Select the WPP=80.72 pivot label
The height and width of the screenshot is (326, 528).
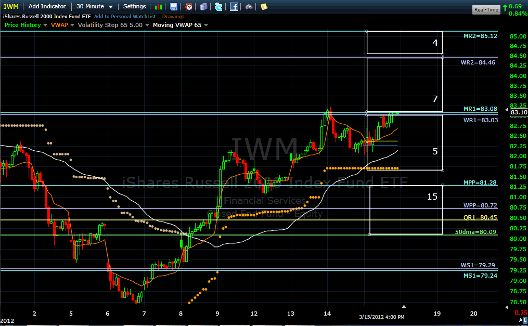point(480,205)
